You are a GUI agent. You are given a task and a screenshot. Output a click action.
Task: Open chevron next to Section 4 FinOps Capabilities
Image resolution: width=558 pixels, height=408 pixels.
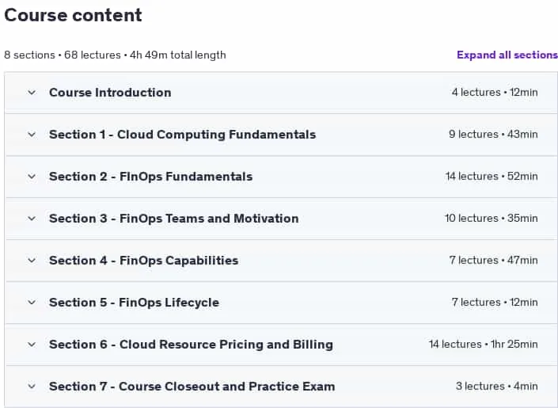32,261
